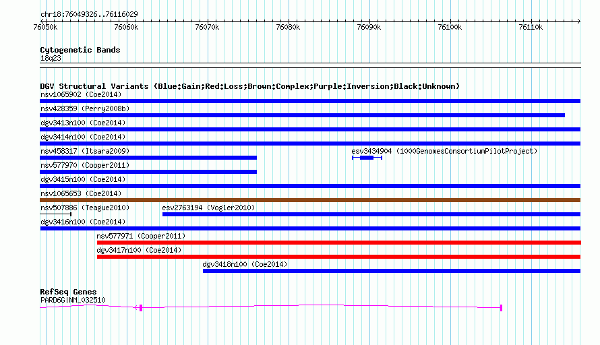Image resolution: width=600 pixels, height=345 pixels.
Task: Select the dgv3414n100 blue bar
Action: click(310, 144)
